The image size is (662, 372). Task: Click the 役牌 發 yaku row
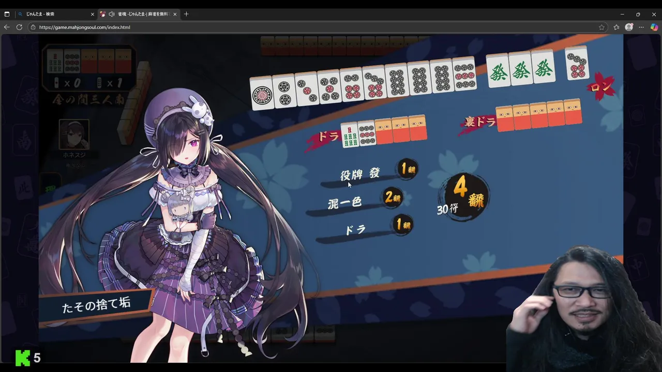(x=369, y=173)
